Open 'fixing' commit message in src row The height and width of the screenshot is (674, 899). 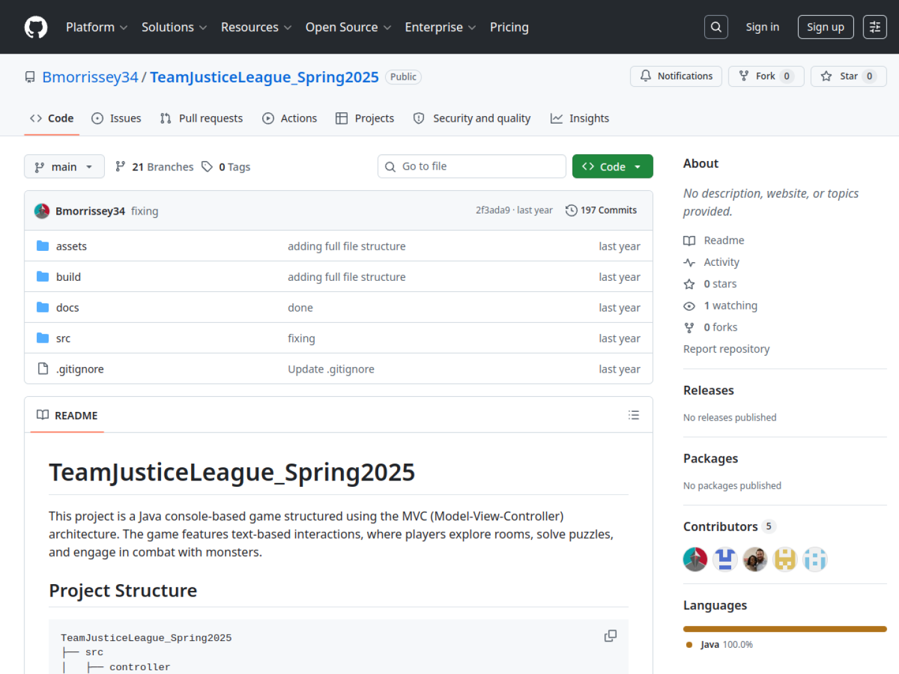click(x=302, y=338)
